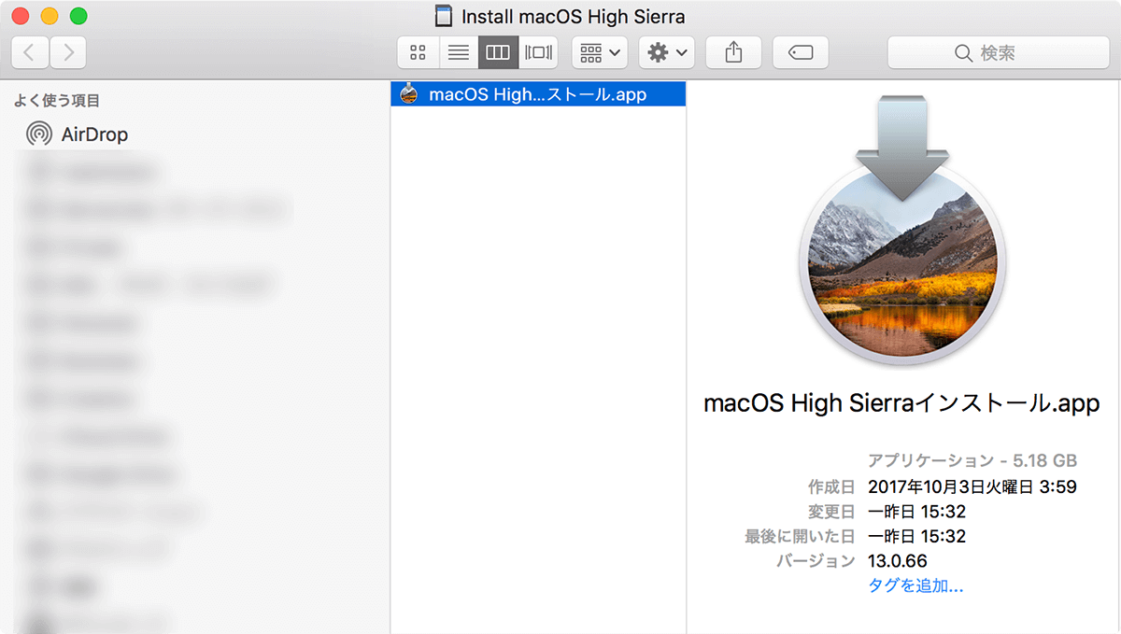Image resolution: width=1121 pixels, height=634 pixels.
Task: Click the disk icon in the title bar
Action: point(445,17)
